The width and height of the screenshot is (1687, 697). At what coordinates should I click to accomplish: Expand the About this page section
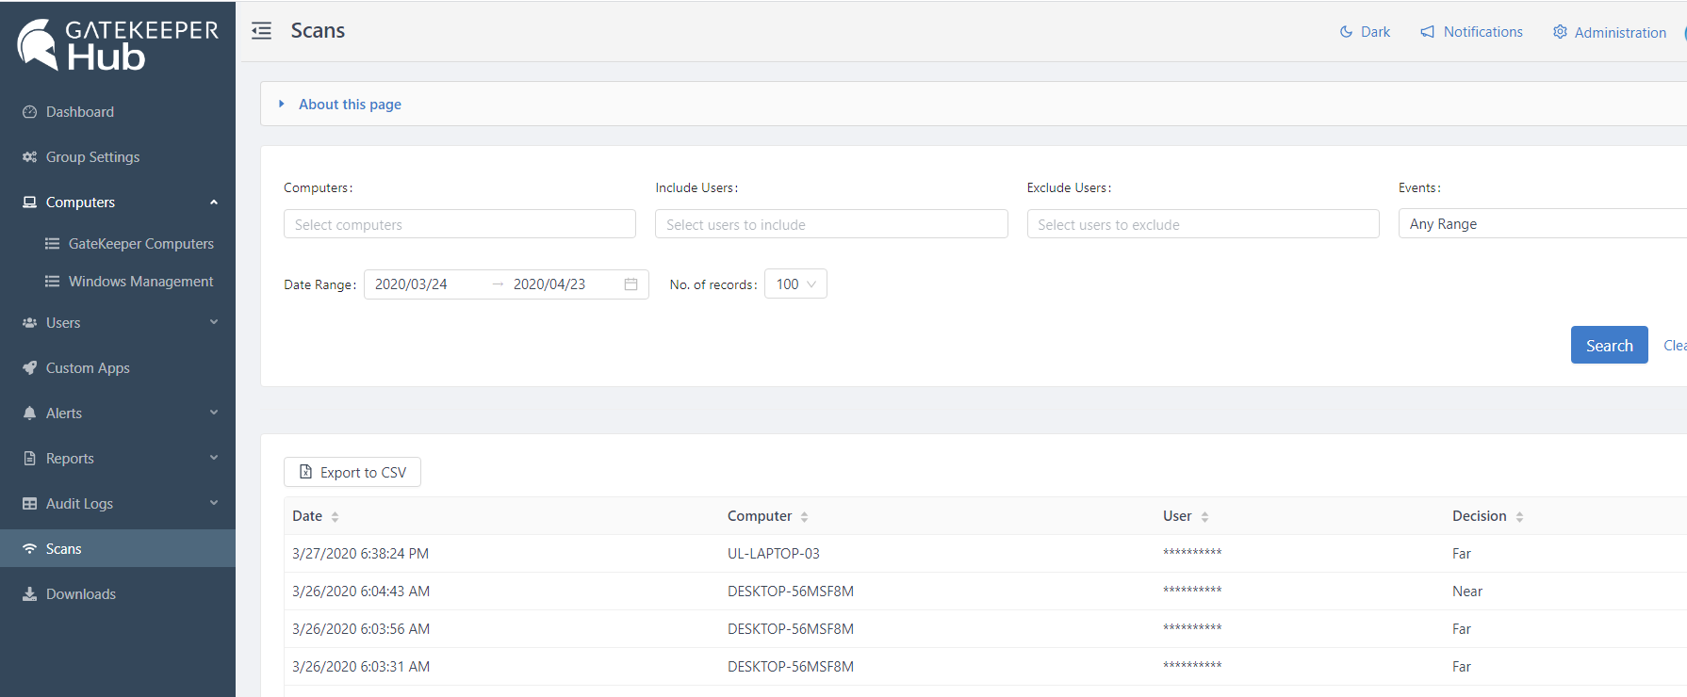coord(349,105)
